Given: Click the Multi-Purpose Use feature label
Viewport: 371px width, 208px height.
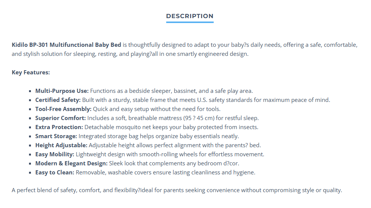Looking at the screenshot, I should [62, 91].
